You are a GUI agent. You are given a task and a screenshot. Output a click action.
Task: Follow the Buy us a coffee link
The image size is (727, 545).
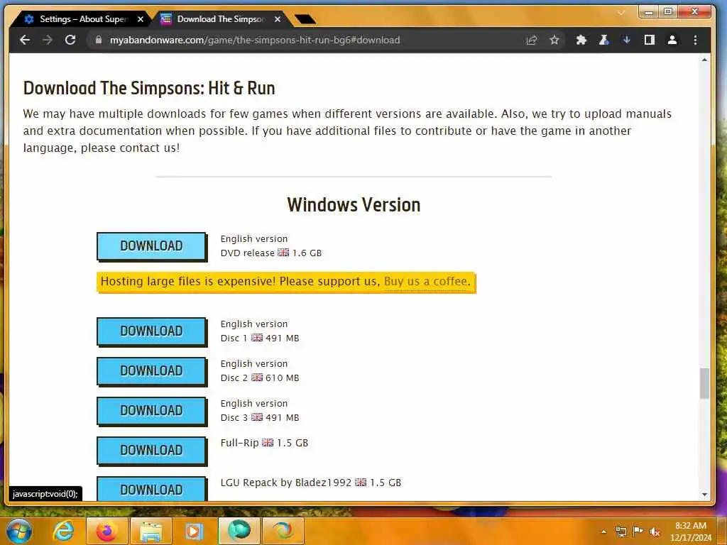427,281
